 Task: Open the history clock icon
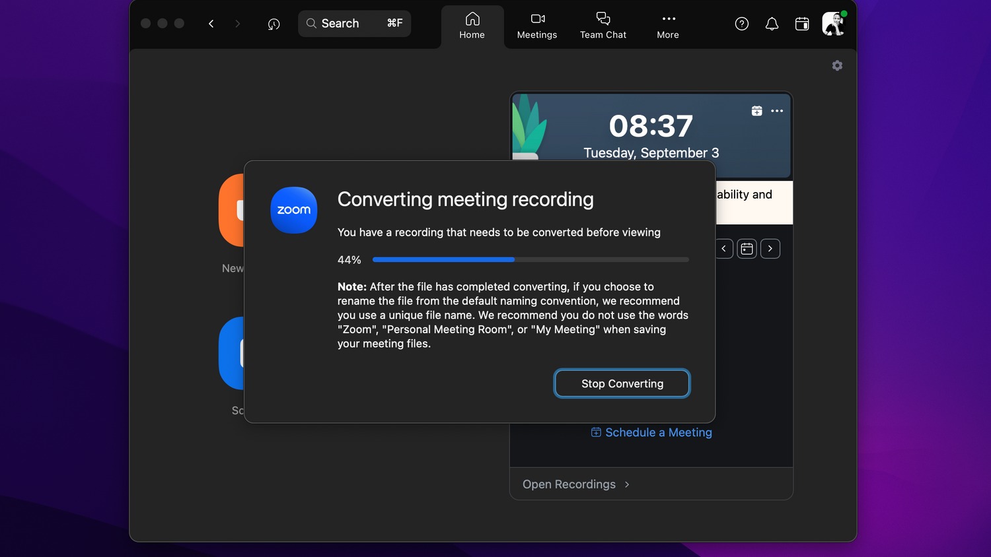[x=274, y=24]
